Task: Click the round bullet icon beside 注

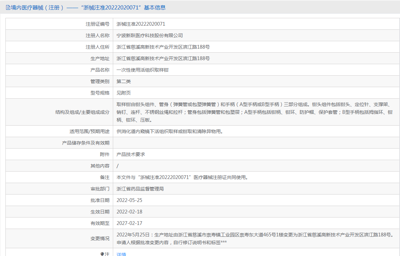Action: tap(102, 254)
